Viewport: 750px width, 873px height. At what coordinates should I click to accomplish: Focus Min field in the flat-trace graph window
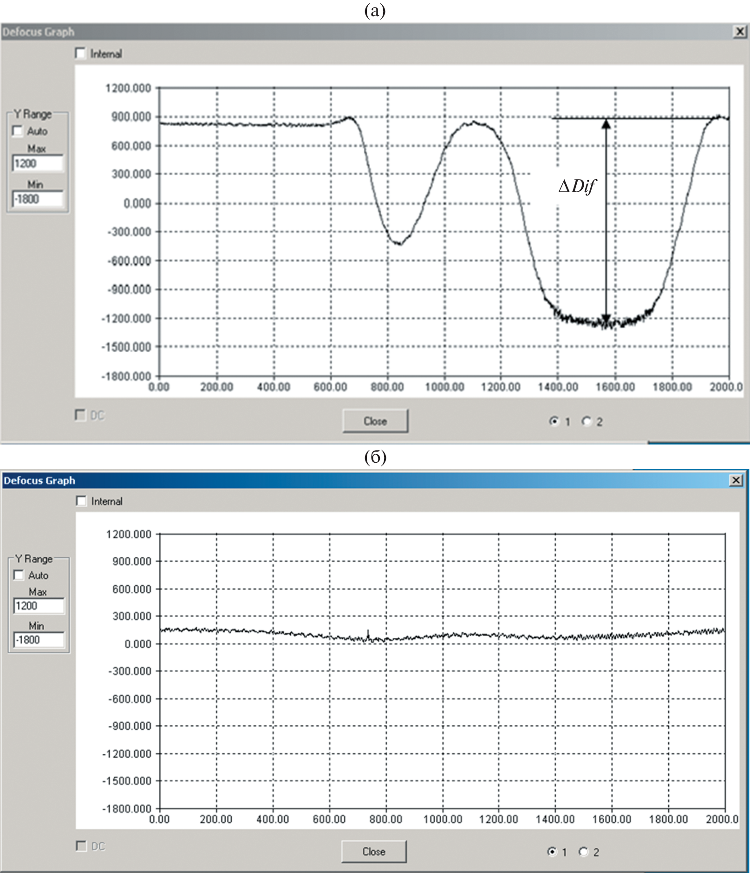39,640
